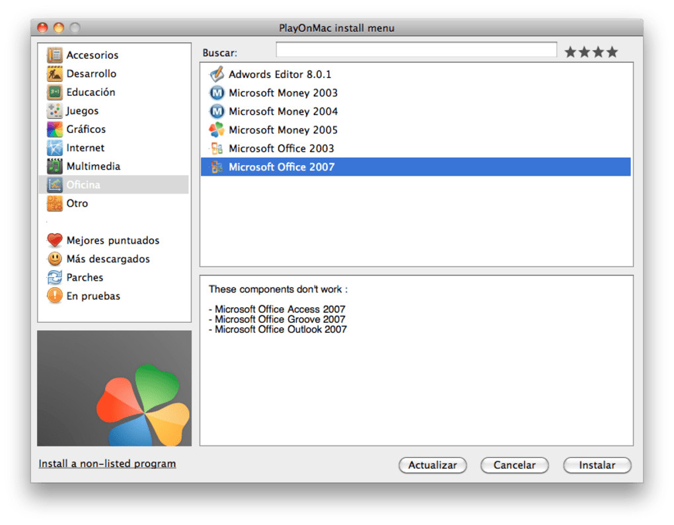Image resolution: width=674 pixels, height=525 pixels.
Task: Close the PlayOnMac install menu window
Action: (42, 28)
